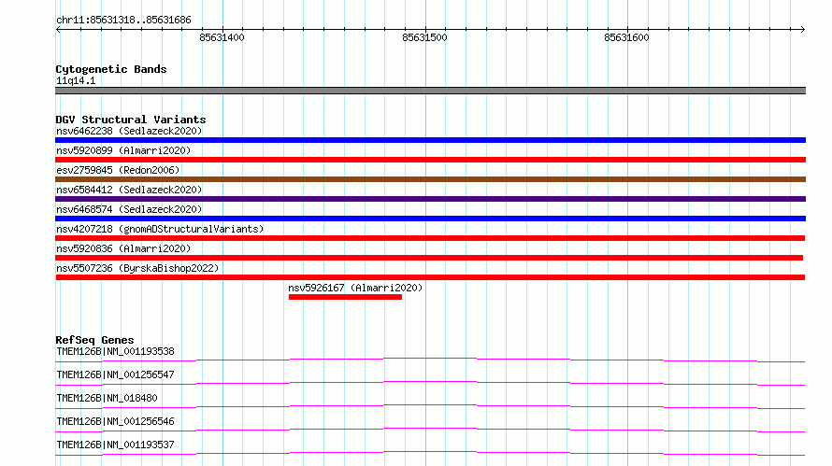Screen dimensions: 832x466
Task: Click the 11q14.1 band label
Action: pyautogui.click(x=76, y=80)
